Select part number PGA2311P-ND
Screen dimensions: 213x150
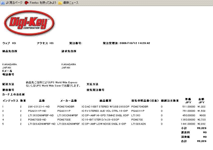[x=37, y=111]
